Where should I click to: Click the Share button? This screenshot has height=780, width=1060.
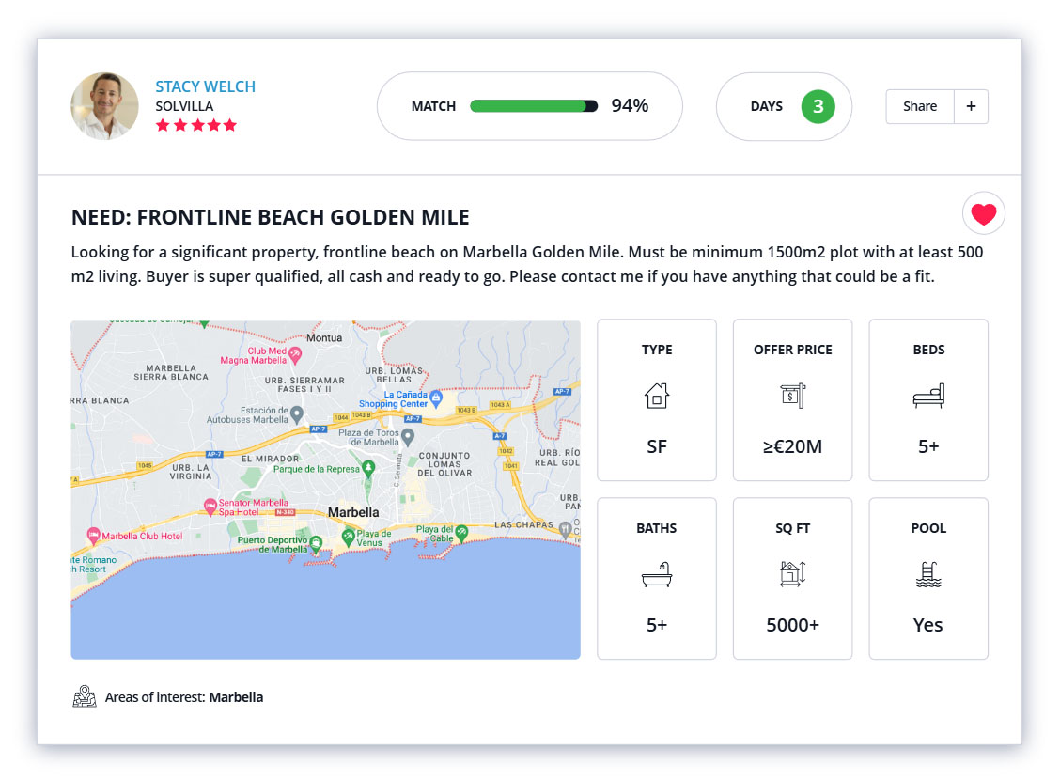click(919, 106)
